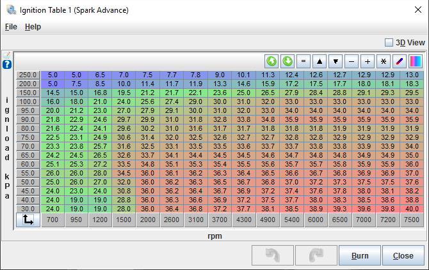Screen dimensions: 429x270
Task: Click the black up-triangle increment icon
Action: (x=320, y=61)
